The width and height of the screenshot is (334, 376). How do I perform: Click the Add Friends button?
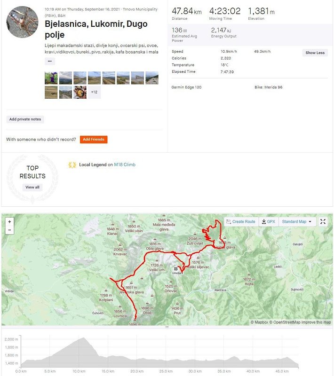tap(94, 139)
